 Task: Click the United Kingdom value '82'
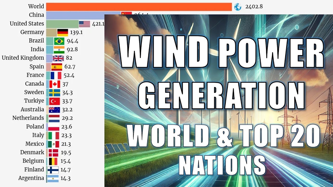tap(69, 58)
